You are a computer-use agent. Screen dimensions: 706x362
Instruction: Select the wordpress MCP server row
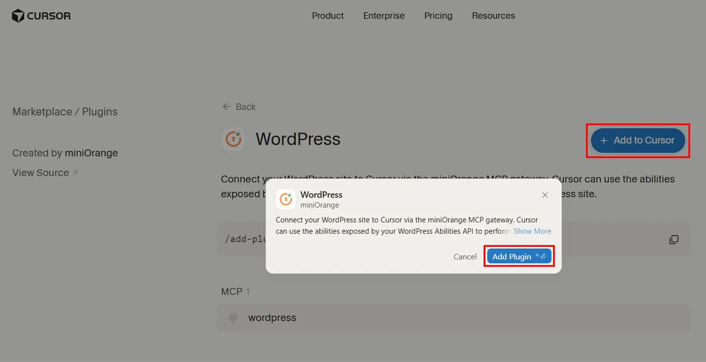pos(453,318)
